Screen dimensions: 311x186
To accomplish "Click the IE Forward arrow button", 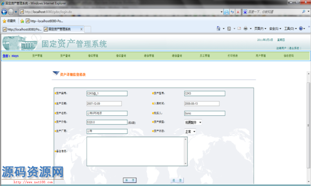I will (x=11, y=12).
